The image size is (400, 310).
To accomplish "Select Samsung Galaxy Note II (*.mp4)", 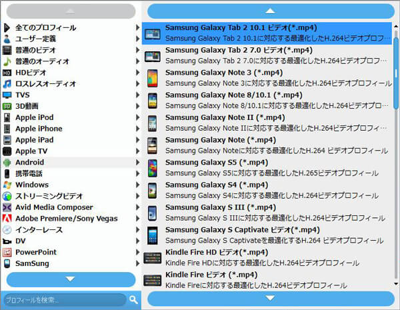I will pyautogui.click(x=267, y=123).
